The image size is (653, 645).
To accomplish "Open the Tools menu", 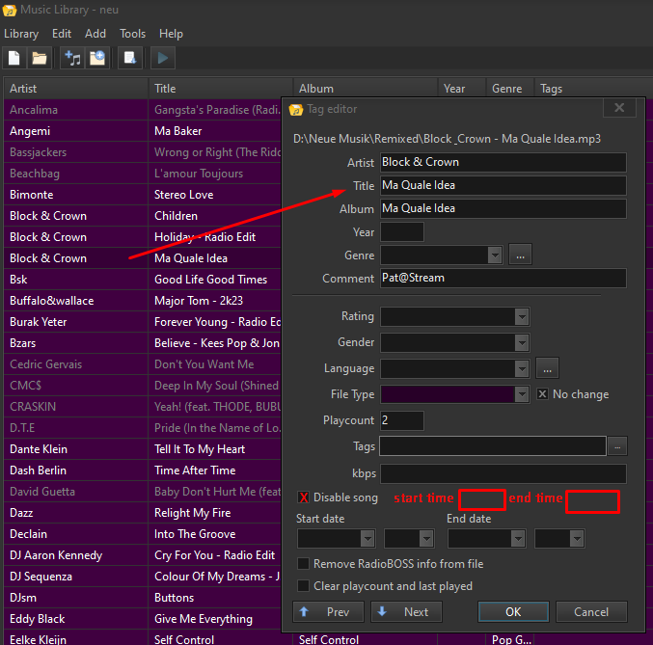I will (132, 34).
